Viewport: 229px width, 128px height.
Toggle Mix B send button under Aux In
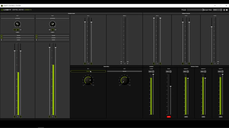[91, 64]
